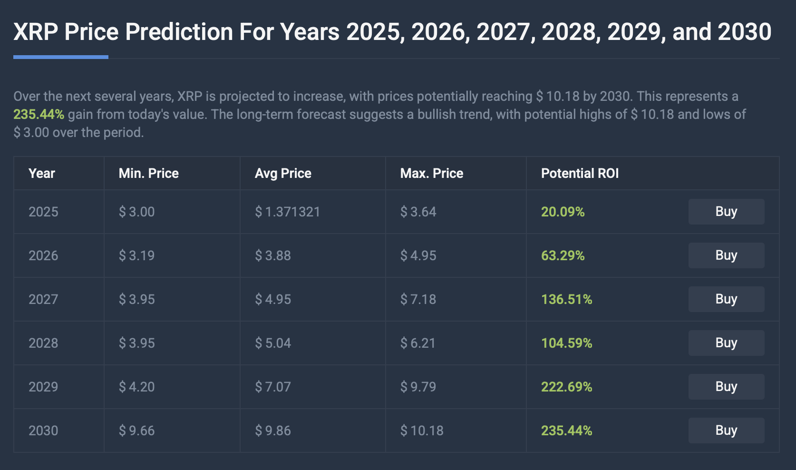Click the page heading about XRP price prediction
This screenshot has width=796, height=470.
(x=393, y=31)
